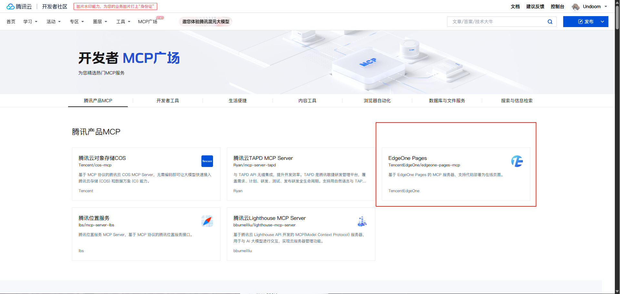The height and width of the screenshot is (294, 620).
Task: Click bburnellliu/lighthouse-mcp-server repository text
Action: pos(264,225)
